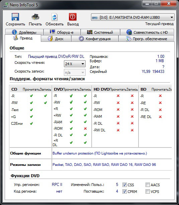The width and height of the screenshot is (179, 205).
Task: Click the serial number YL99 194433
Action: tap(153, 72)
